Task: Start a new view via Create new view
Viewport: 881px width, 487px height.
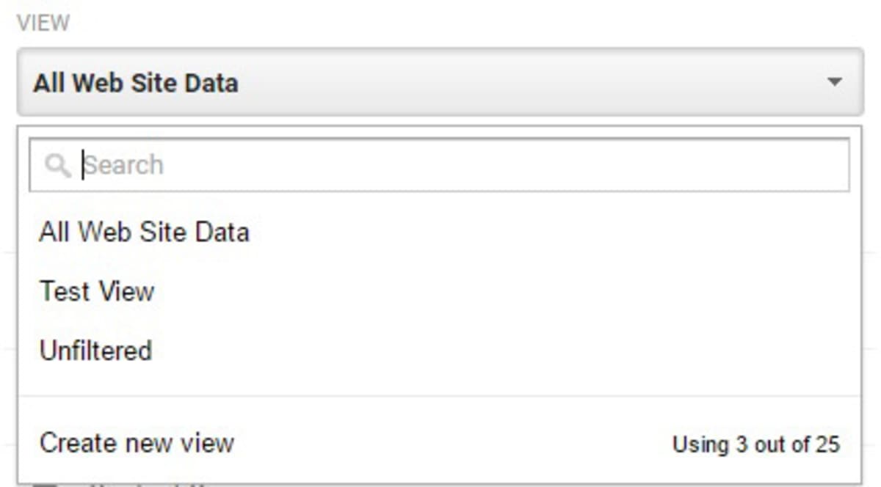Action: pos(137,442)
